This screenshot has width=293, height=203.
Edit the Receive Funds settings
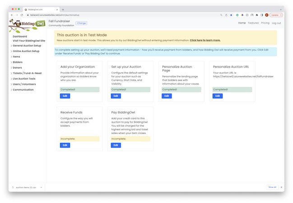[65, 145]
